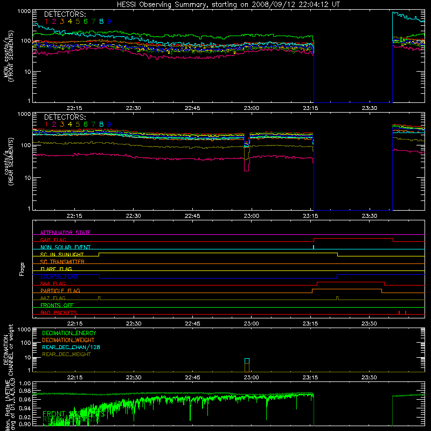Viewport: 431px width, 431px height.
Task: Click the DECIMATION_WEIGHT legend entry
Action: (x=68, y=340)
